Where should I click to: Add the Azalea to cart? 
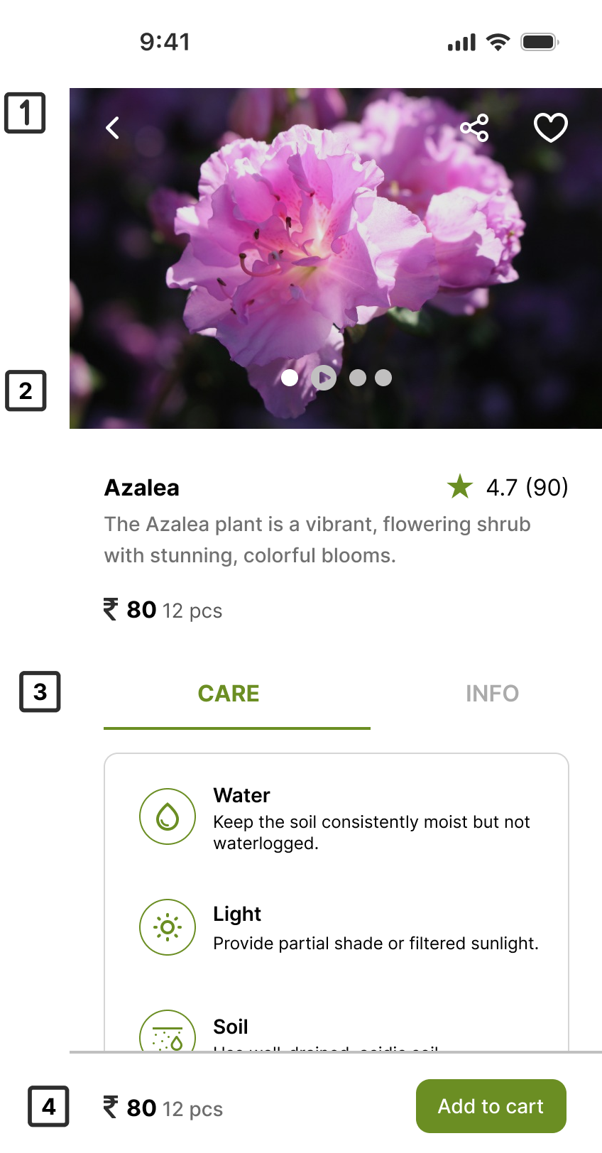click(x=491, y=1105)
